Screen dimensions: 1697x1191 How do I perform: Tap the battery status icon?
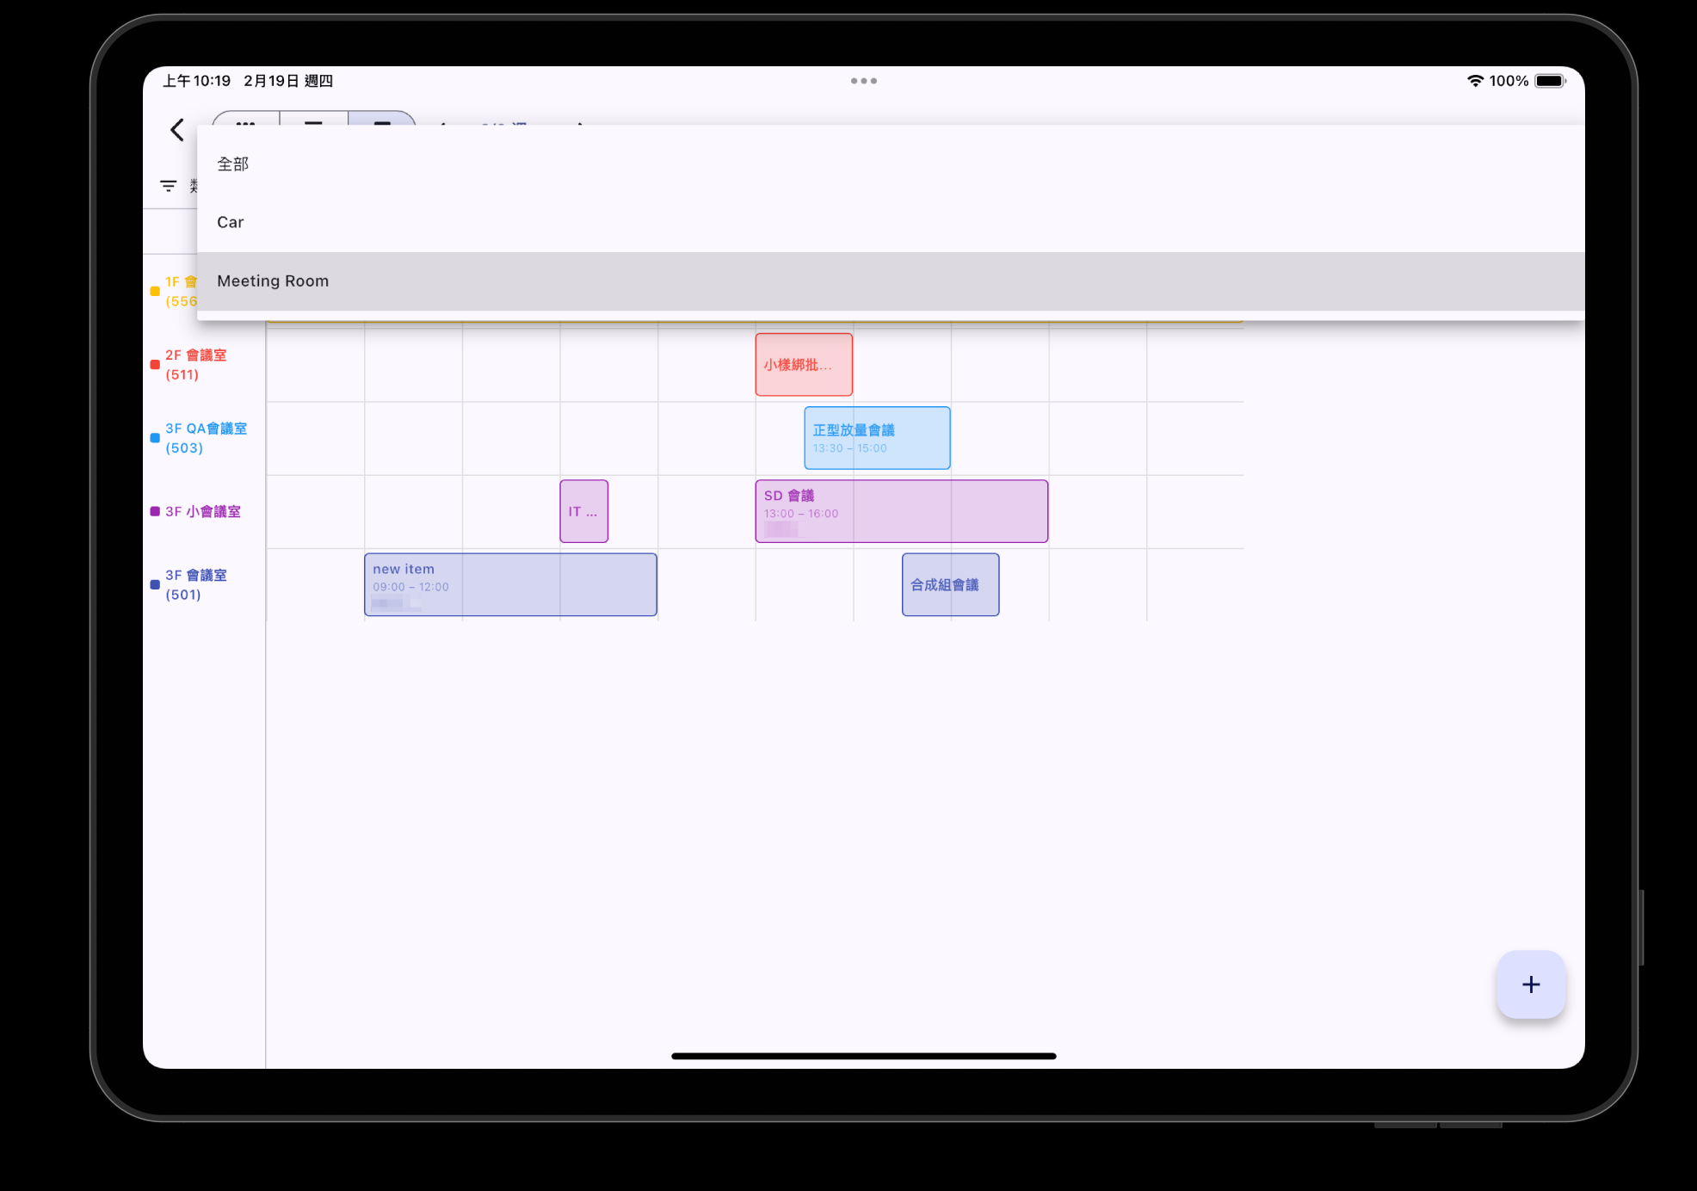1550,81
